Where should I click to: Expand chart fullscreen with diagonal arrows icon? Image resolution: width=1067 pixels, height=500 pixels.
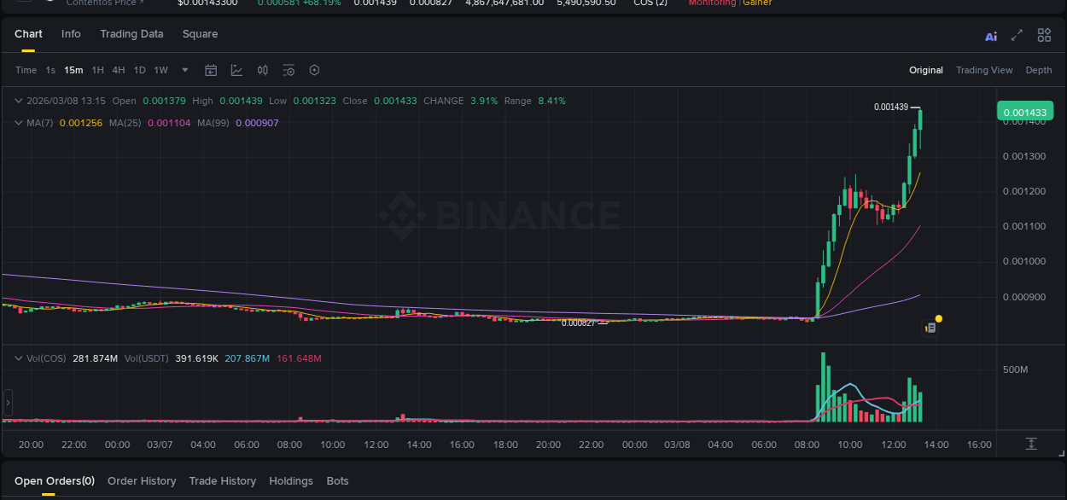(1017, 35)
